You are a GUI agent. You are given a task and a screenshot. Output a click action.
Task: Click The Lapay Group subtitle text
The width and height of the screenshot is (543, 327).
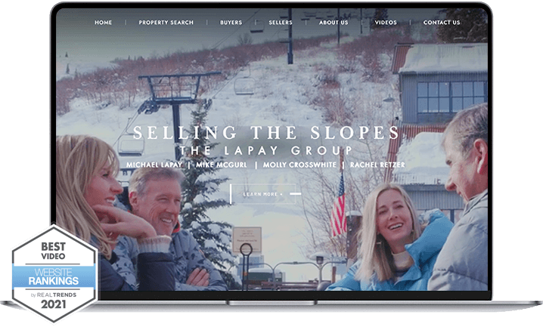(266, 150)
